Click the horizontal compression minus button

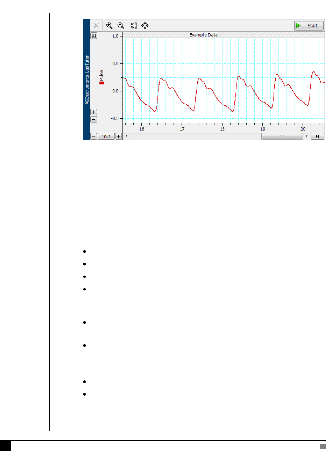pyautogui.click(x=94, y=136)
